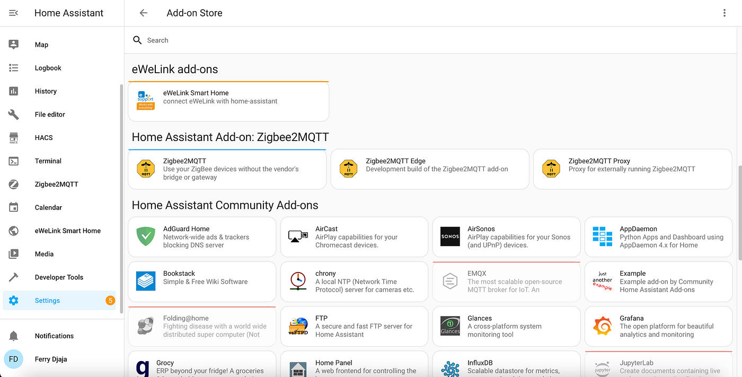This screenshot has height=377, width=742.
Task: Click the 'Home Assistant Community Add-ons' heading
Action: coord(225,205)
